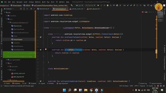Click Expand All icon in project panel
This screenshot has width=166, height=93.
coord(24,9)
